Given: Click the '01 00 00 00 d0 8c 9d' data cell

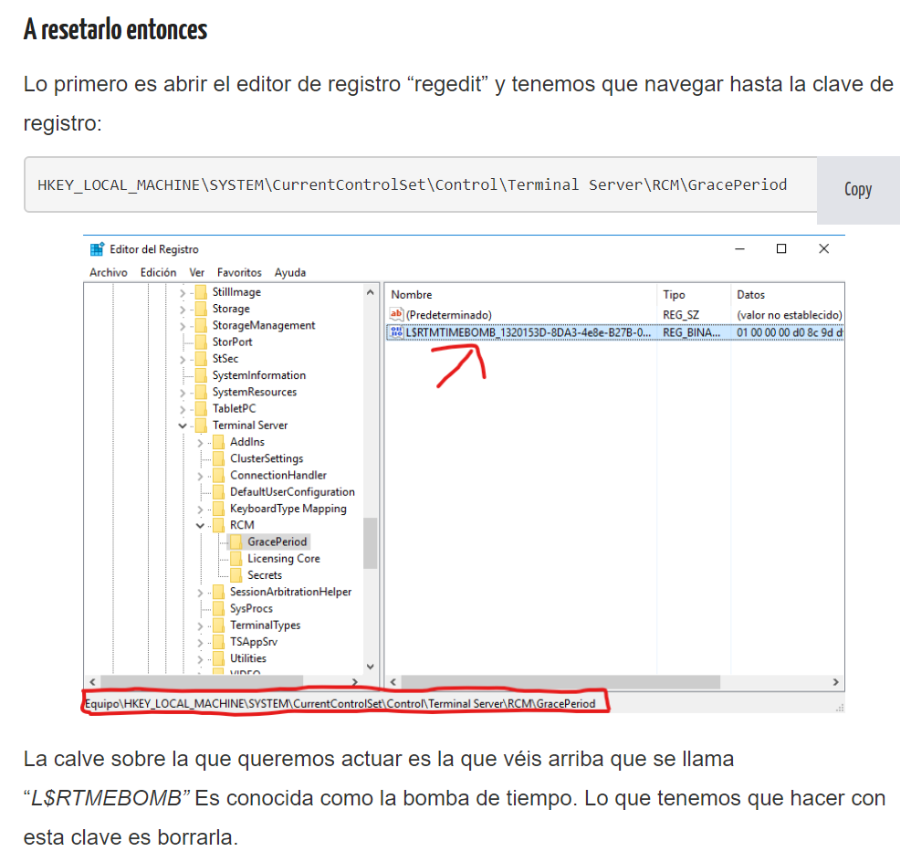Looking at the screenshot, I should click(x=789, y=332).
